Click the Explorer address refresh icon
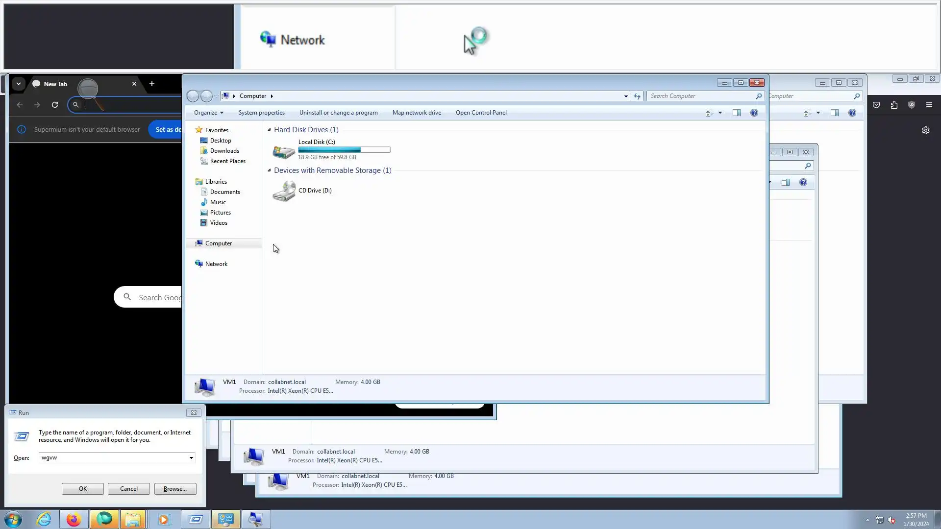 637,96
